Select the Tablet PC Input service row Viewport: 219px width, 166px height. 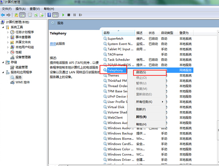[148, 49]
